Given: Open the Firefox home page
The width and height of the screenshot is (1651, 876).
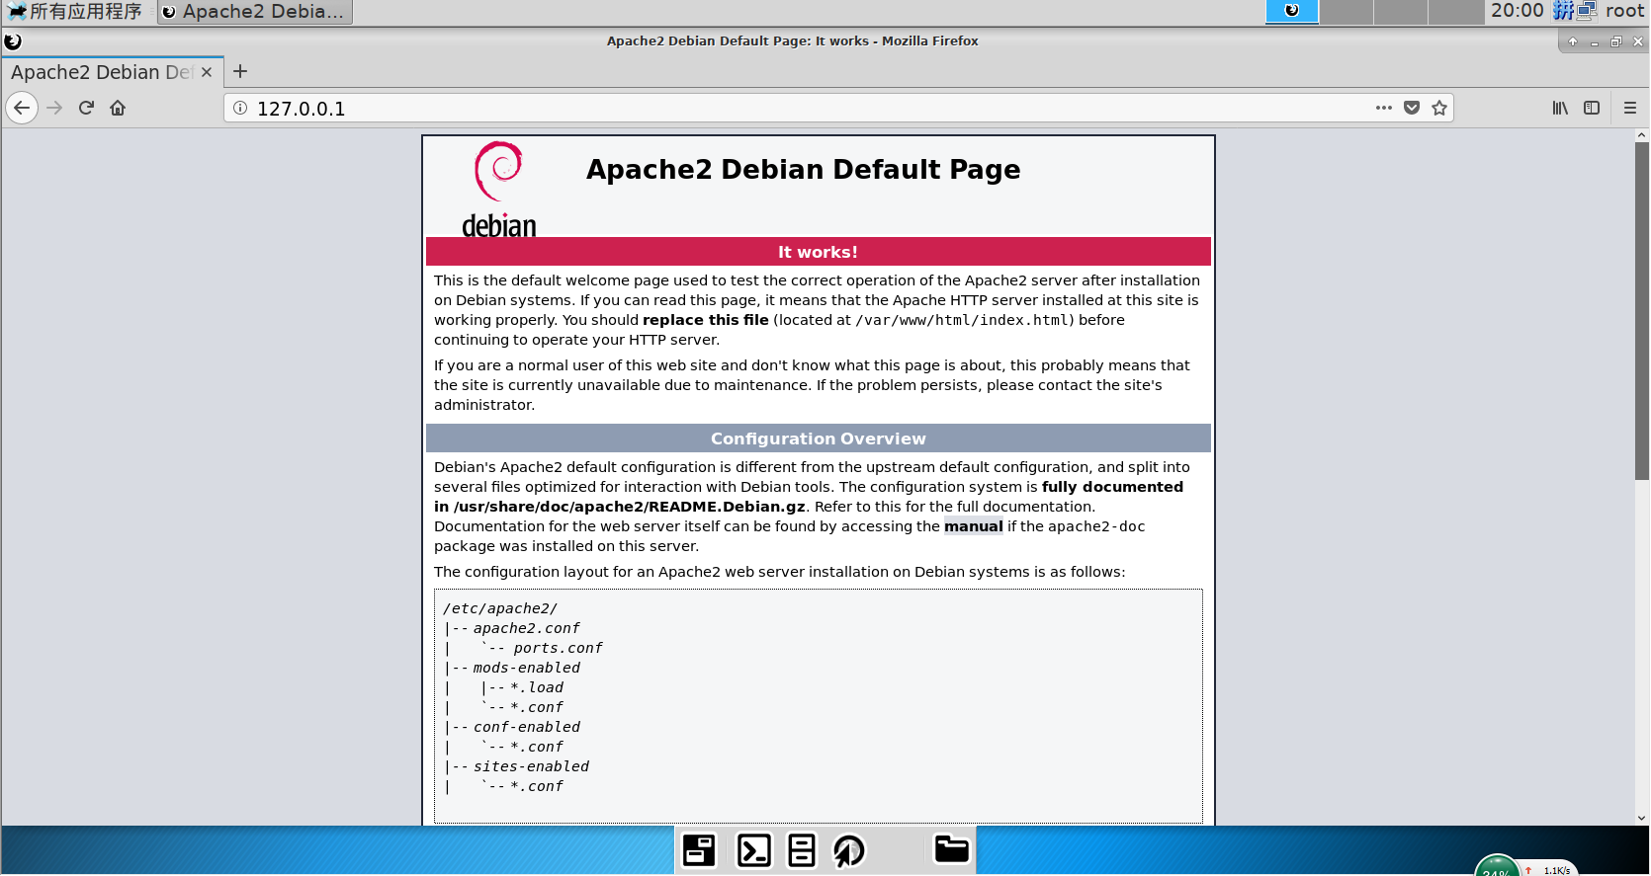Looking at the screenshot, I should coord(118,108).
